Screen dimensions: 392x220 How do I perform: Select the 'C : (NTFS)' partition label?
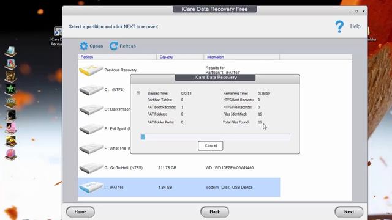(115, 90)
